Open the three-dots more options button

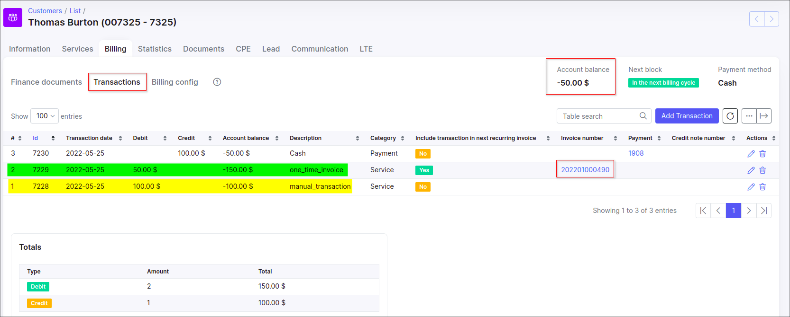tap(749, 116)
